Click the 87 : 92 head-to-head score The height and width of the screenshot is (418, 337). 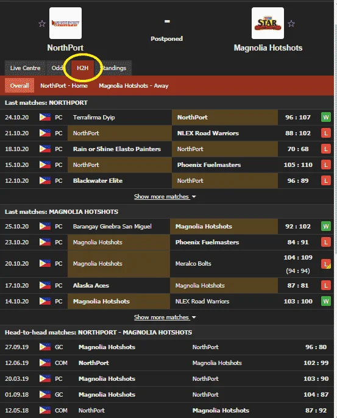point(316,410)
